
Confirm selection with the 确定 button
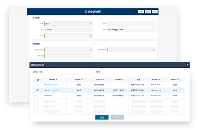click(x=102, y=117)
